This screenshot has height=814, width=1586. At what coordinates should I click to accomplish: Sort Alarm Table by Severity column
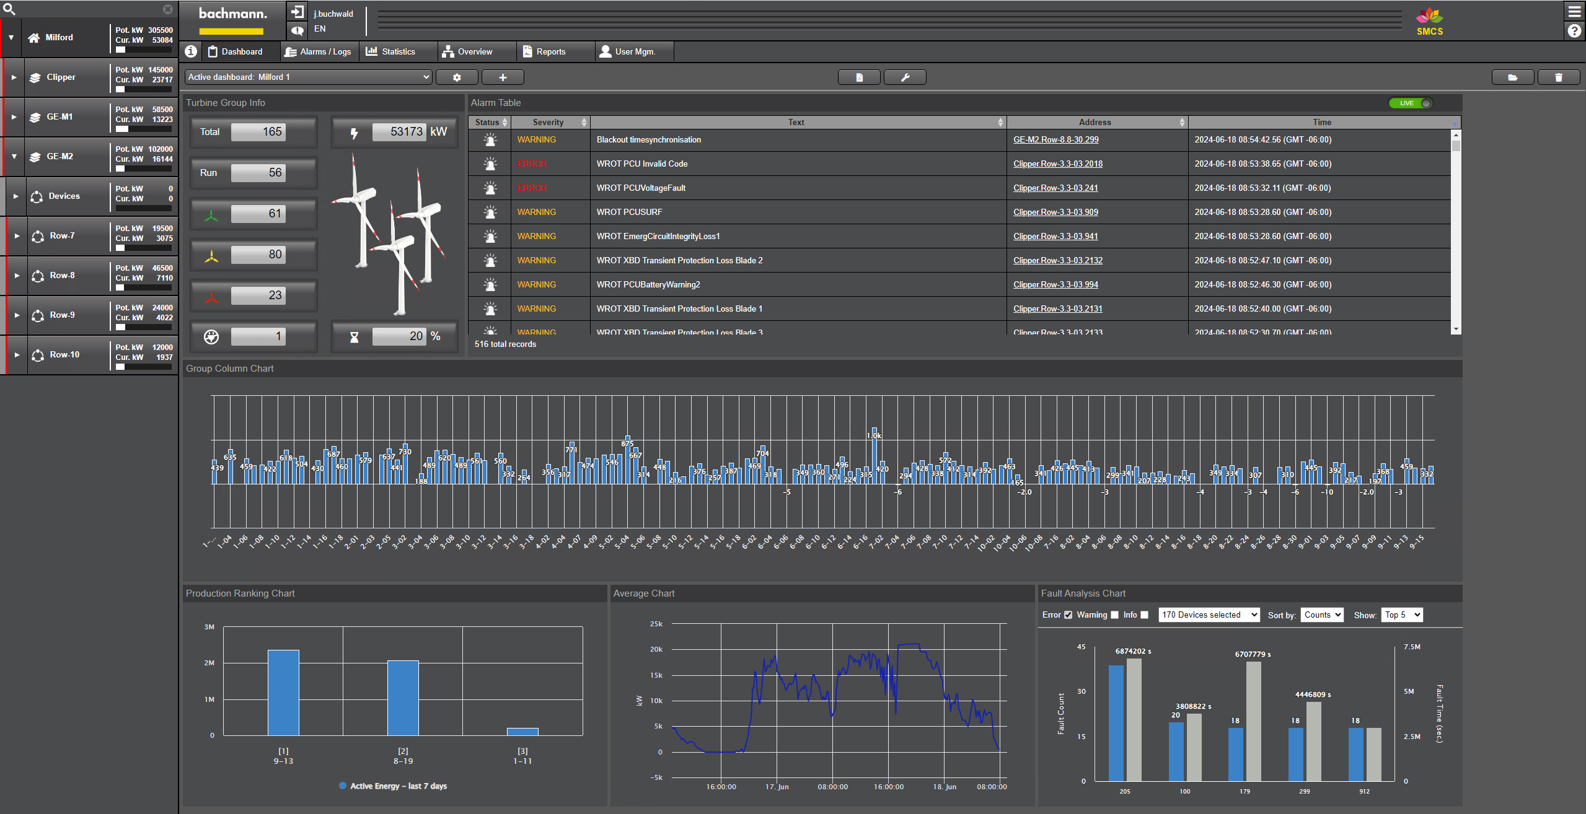click(550, 123)
